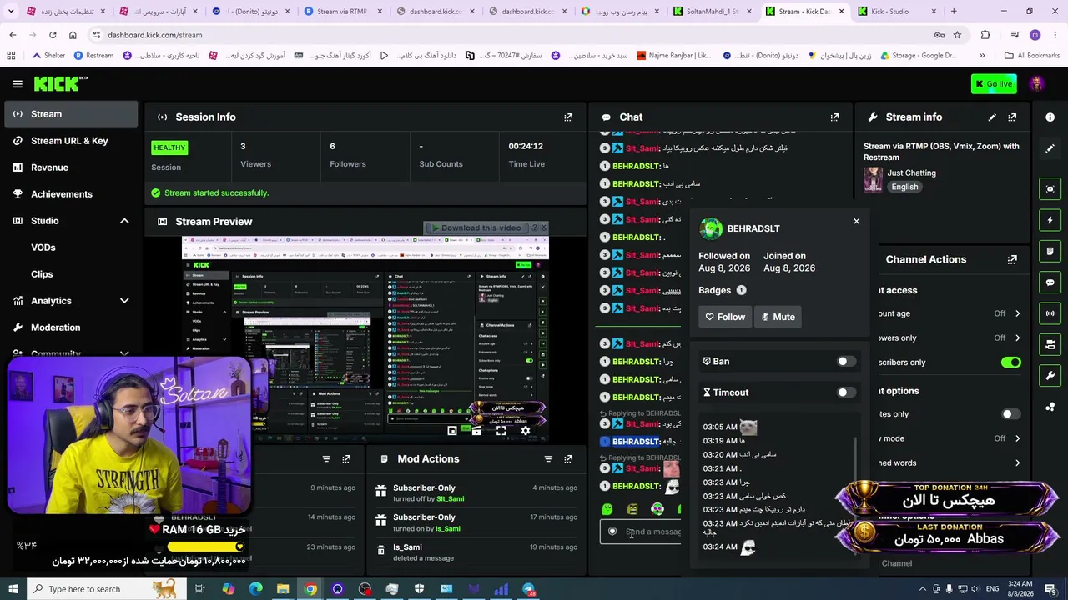Pop out the Mod Actions panel

568,459
